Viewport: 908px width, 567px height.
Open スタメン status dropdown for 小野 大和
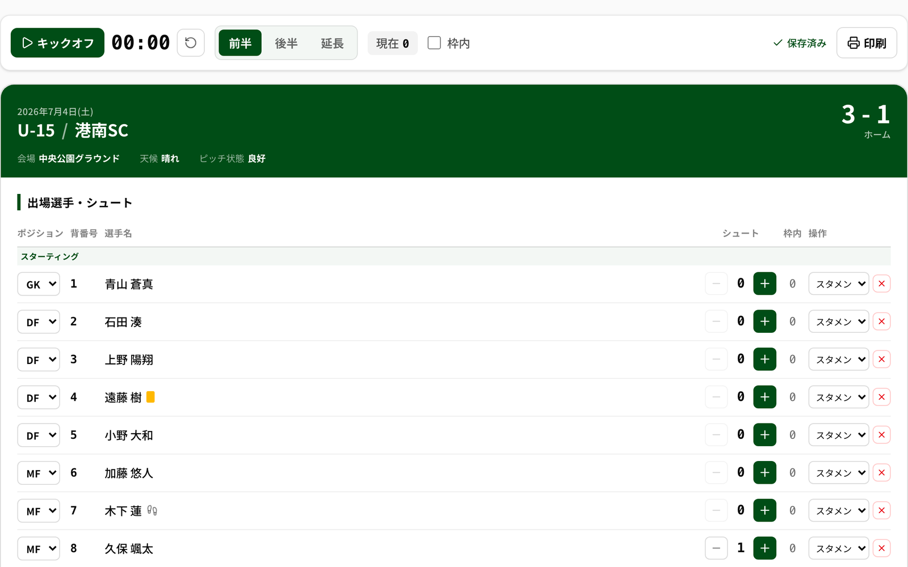[x=839, y=435]
